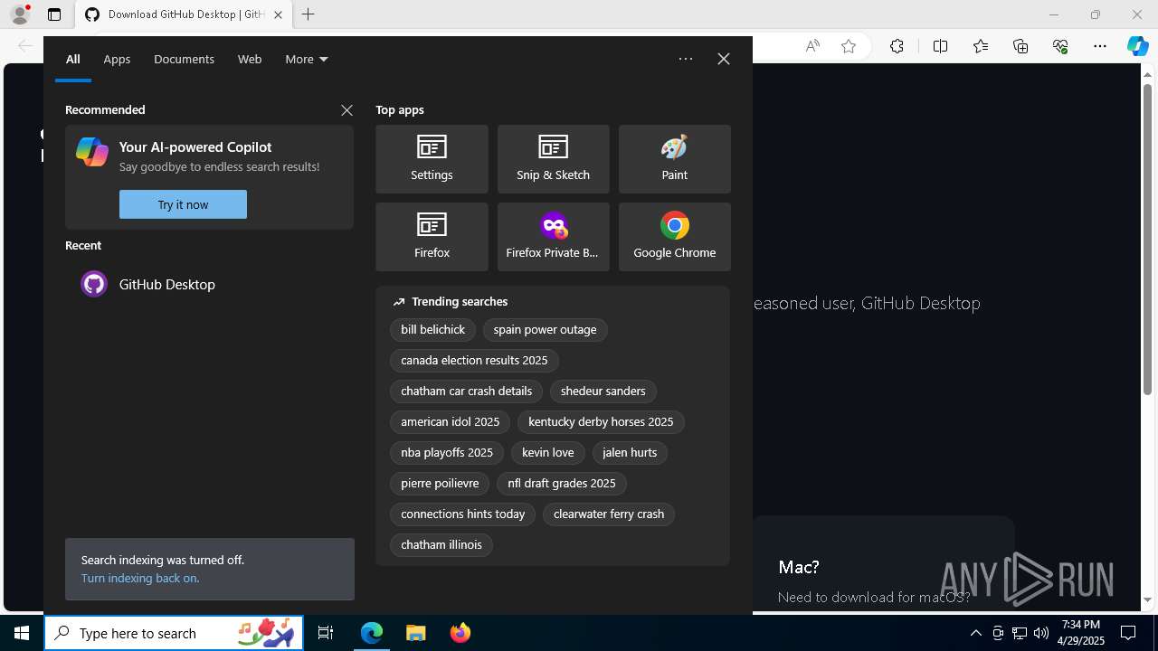1158x651 pixels.
Task: Switch to the Documents search tab
Action: (184, 59)
